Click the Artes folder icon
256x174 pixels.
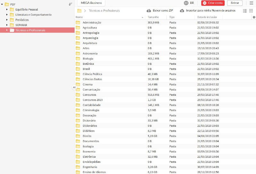coord(78,48)
